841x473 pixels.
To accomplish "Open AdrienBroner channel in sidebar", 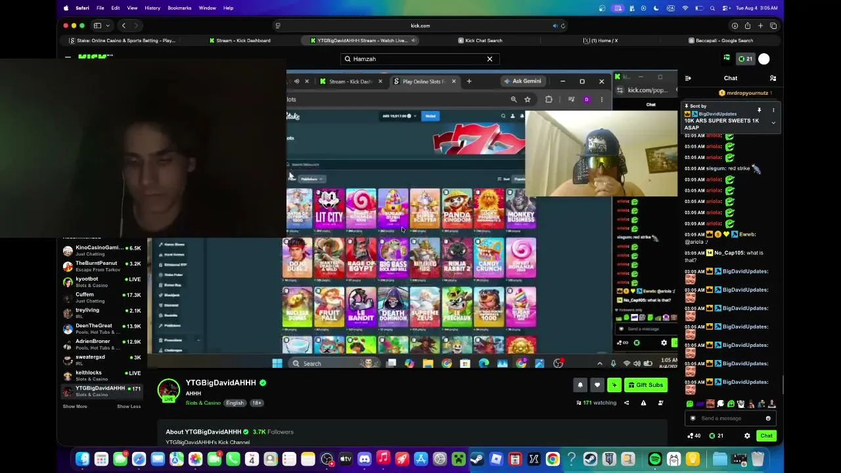I will (x=102, y=344).
